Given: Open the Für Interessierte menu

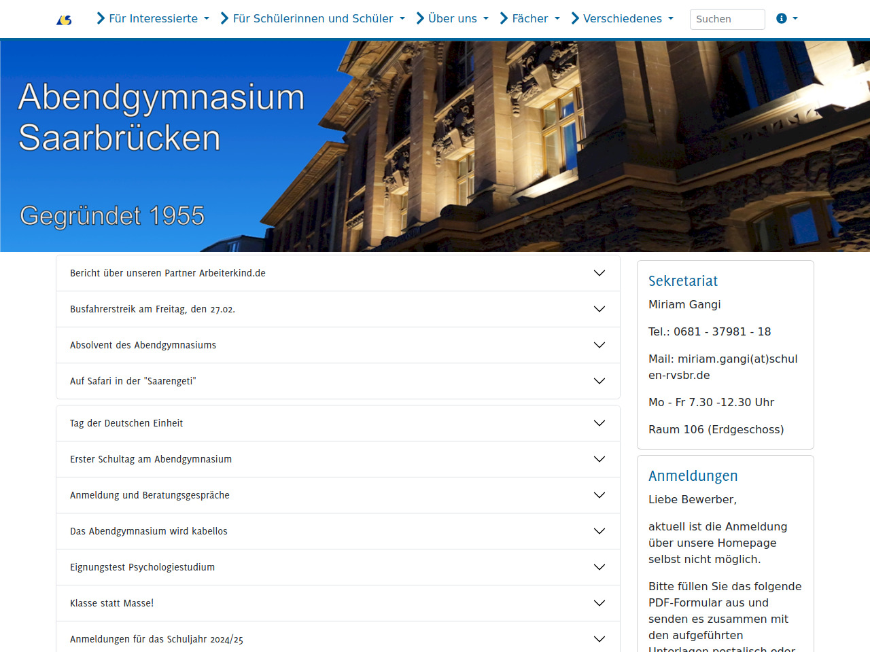Looking at the screenshot, I should 153,18.
